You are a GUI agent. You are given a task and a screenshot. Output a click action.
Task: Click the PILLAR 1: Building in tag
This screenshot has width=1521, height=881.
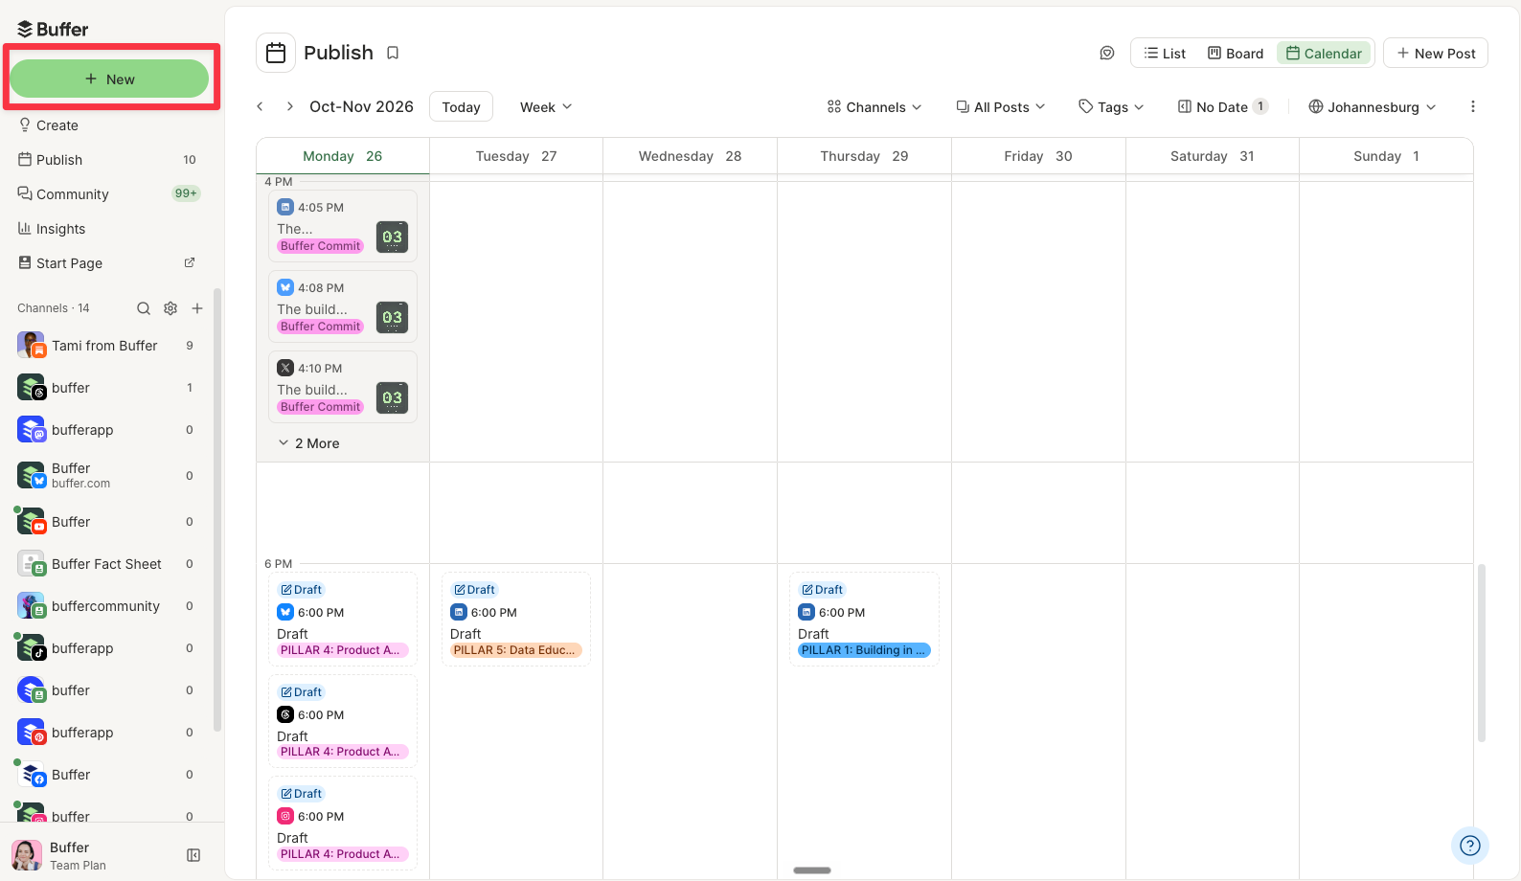pyautogui.click(x=864, y=650)
